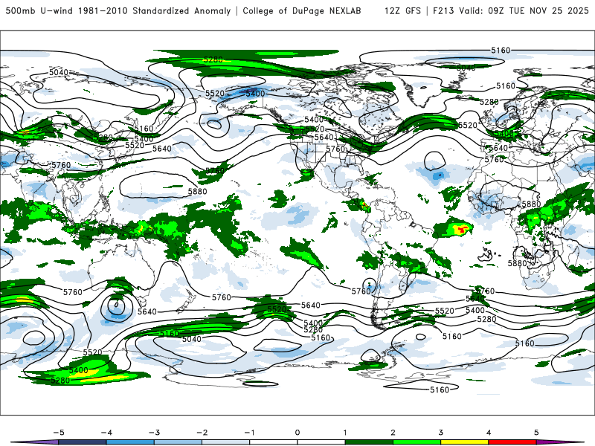Image resolution: width=595 pixels, height=446 pixels.
Task: Click the "College of DuPage NEXLAB" text
Action: [x=302, y=11]
